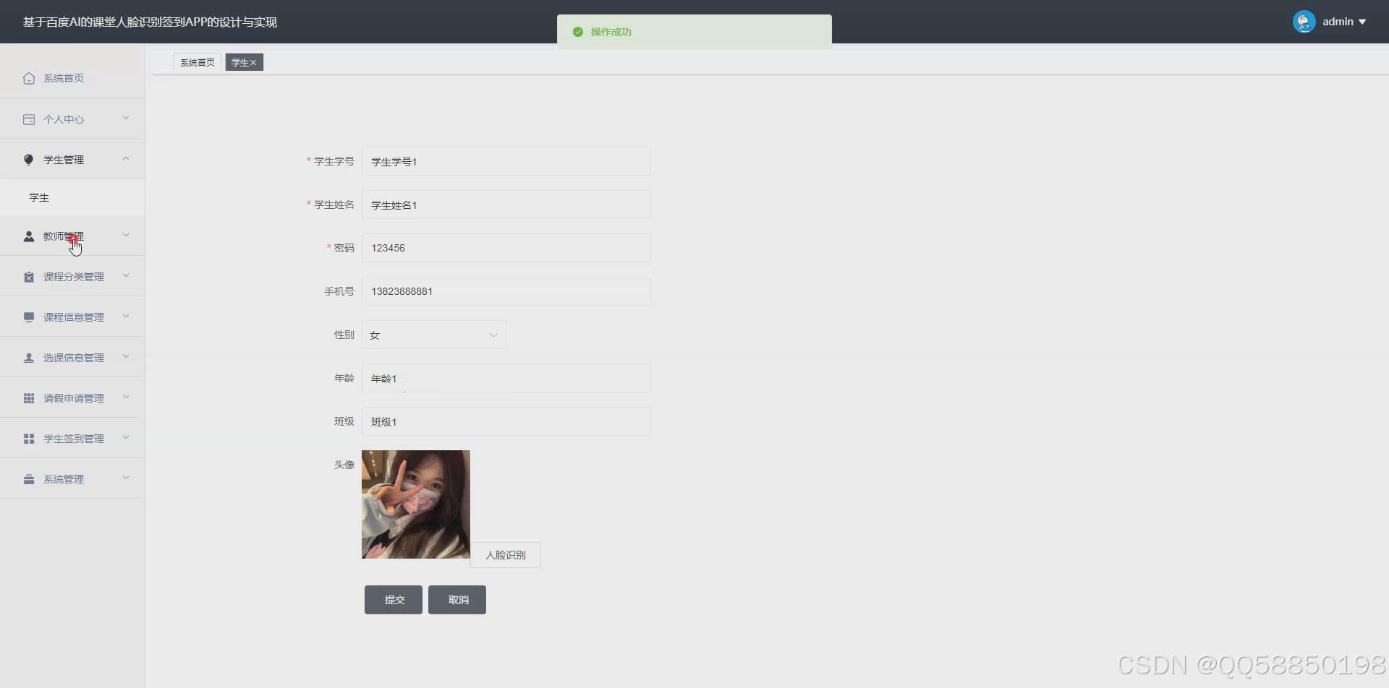Screen dimensions: 1389x688
Task: Click the admin username
Action: click(1338, 22)
